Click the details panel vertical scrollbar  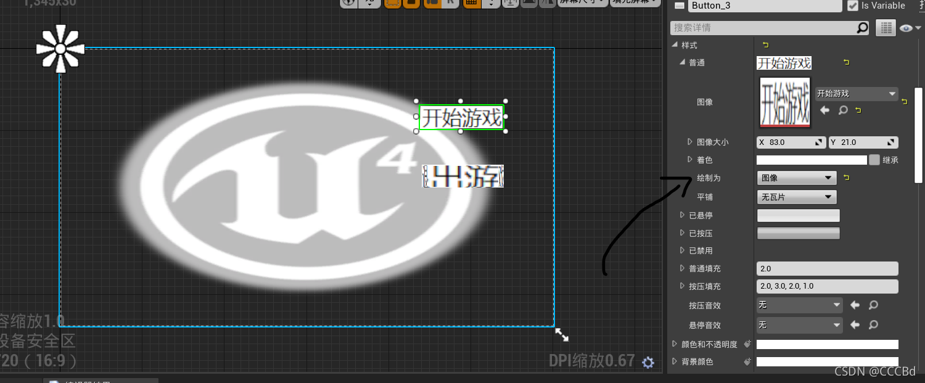point(918,135)
